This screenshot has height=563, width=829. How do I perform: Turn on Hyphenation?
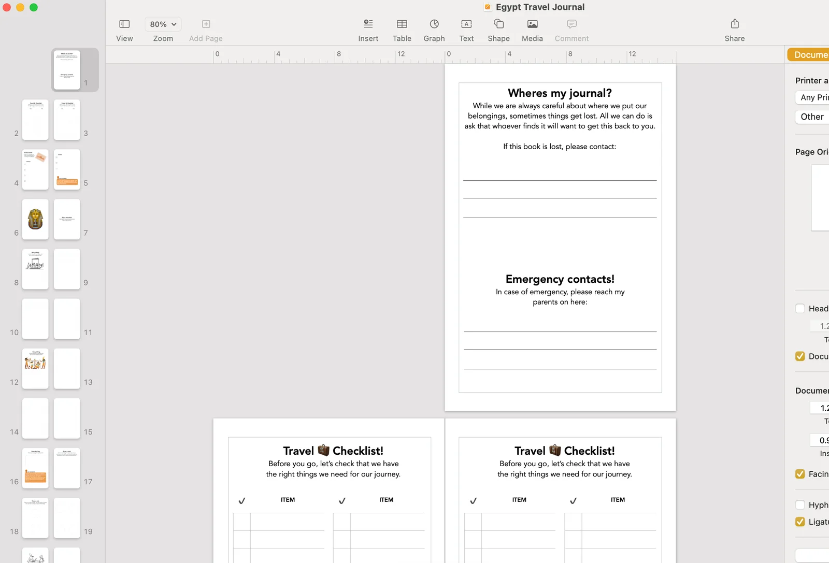(x=799, y=505)
